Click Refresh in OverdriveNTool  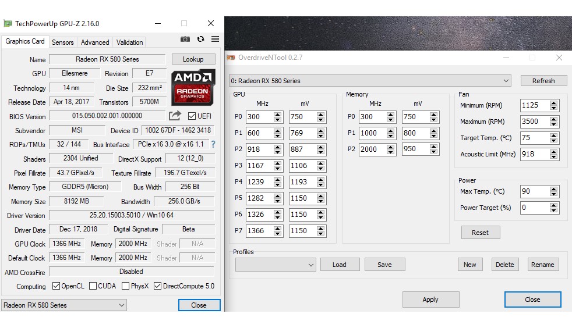(543, 81)
